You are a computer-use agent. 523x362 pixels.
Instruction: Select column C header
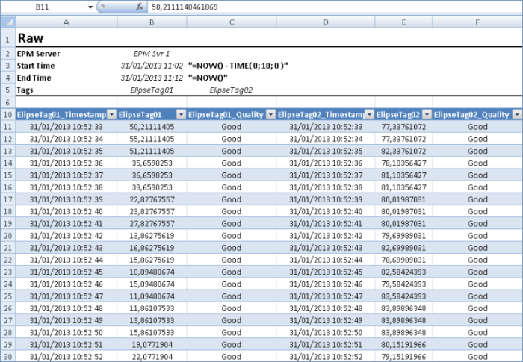(232, 22)
